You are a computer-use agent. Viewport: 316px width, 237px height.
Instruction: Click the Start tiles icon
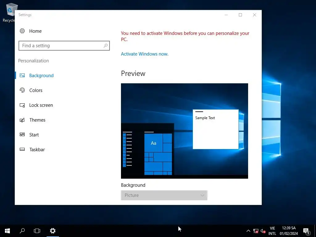point(22,135)
